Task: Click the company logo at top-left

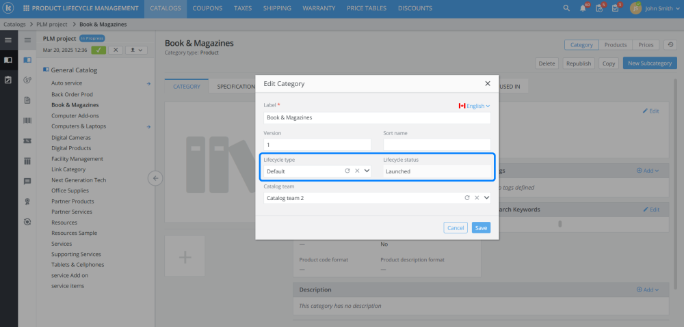Action: pos(9,8)
